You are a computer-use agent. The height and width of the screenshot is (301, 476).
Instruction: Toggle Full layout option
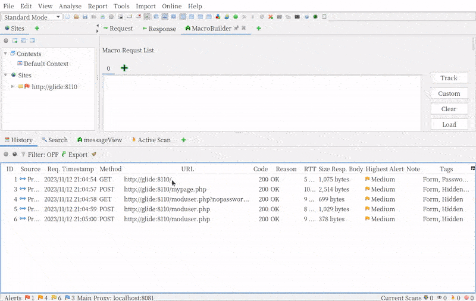coord(173,17)
